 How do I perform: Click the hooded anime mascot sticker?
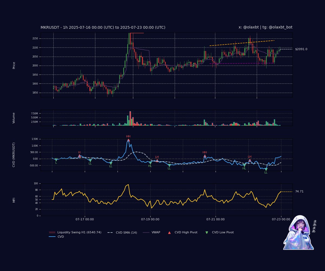point(298,233)
